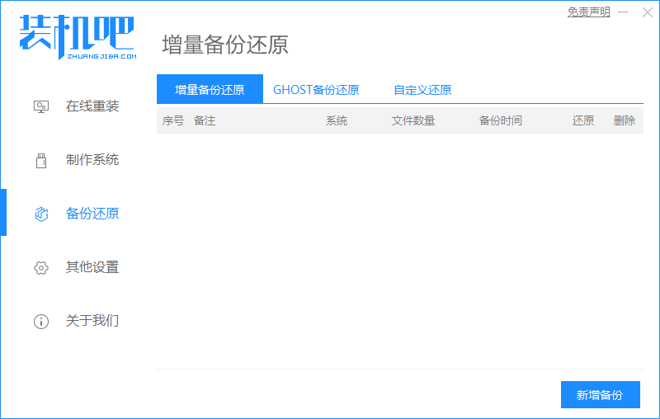The height and width of the screenshot is (419, 660).
Task: Select the 自定义还原 tab
Action: (422, 90)
